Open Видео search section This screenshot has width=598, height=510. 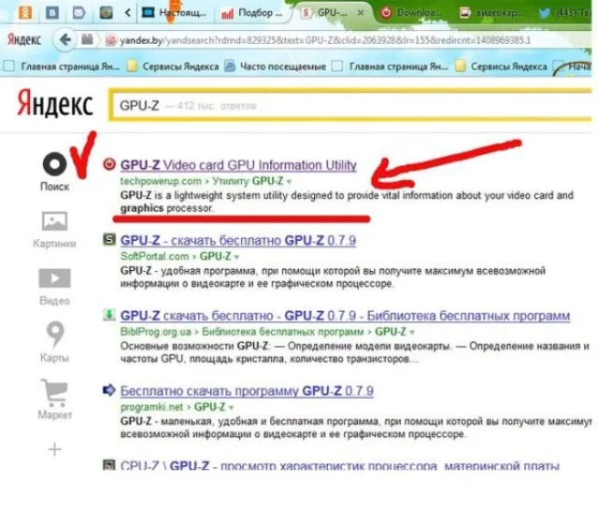click(x=54, y=287)
